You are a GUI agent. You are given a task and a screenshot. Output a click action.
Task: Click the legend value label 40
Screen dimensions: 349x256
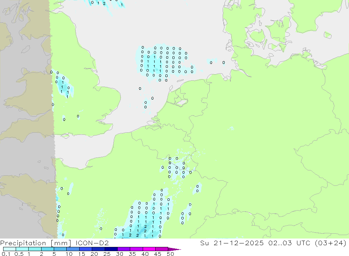[x=145, y=254]
